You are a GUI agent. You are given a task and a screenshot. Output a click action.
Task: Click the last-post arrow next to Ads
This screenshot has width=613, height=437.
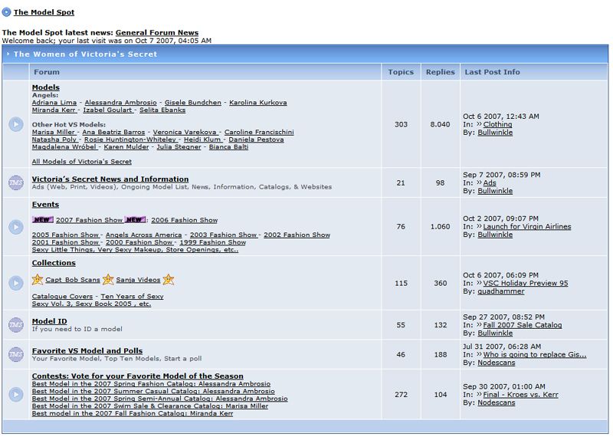pos(479,182)
